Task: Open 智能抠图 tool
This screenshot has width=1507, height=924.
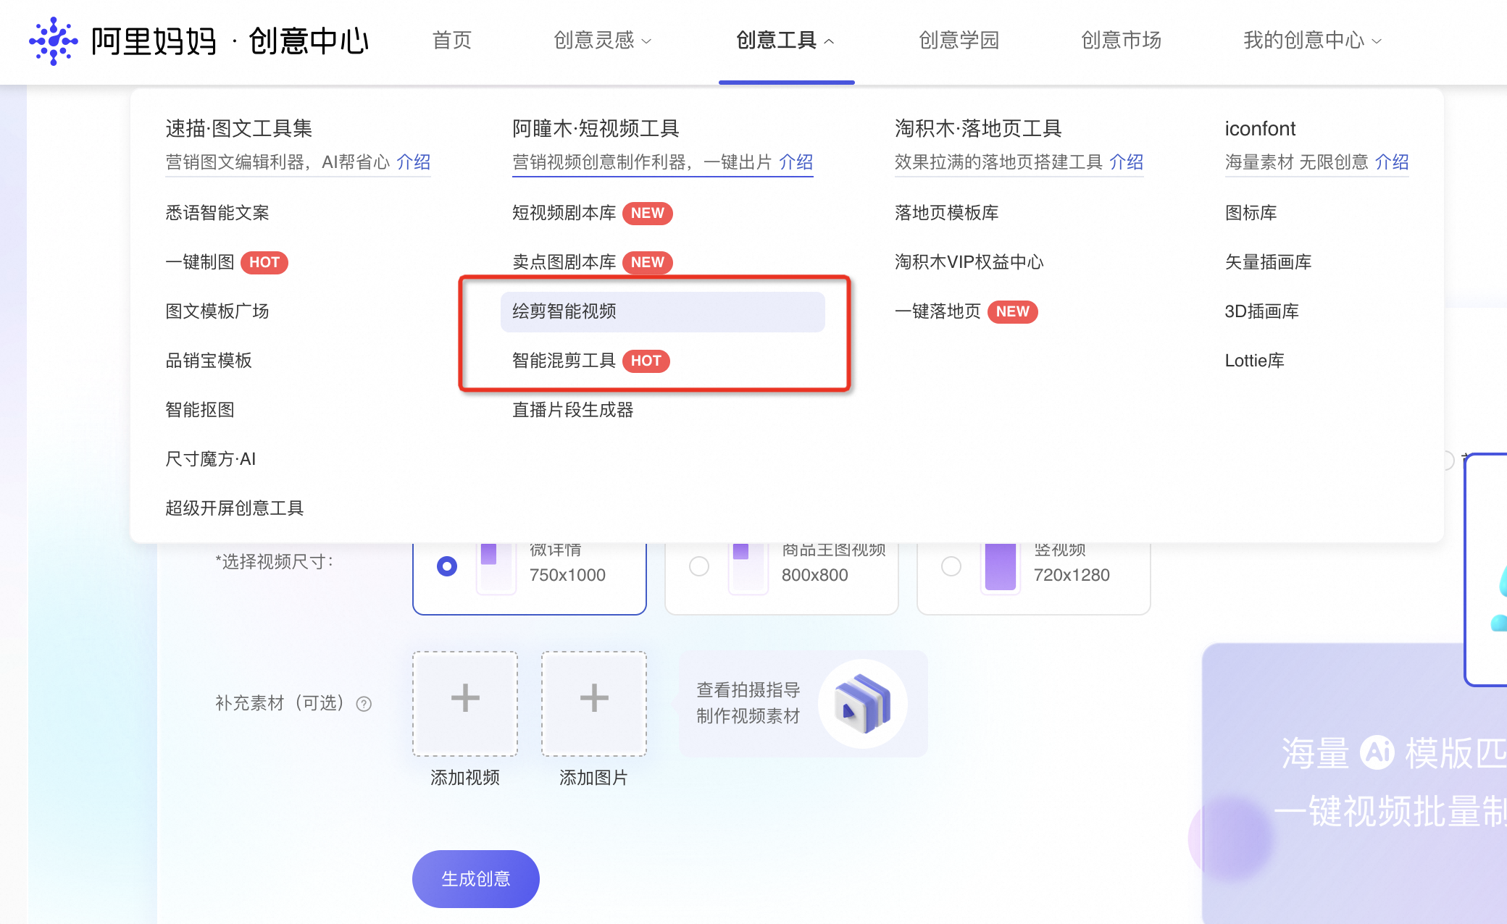Action: 200,410
